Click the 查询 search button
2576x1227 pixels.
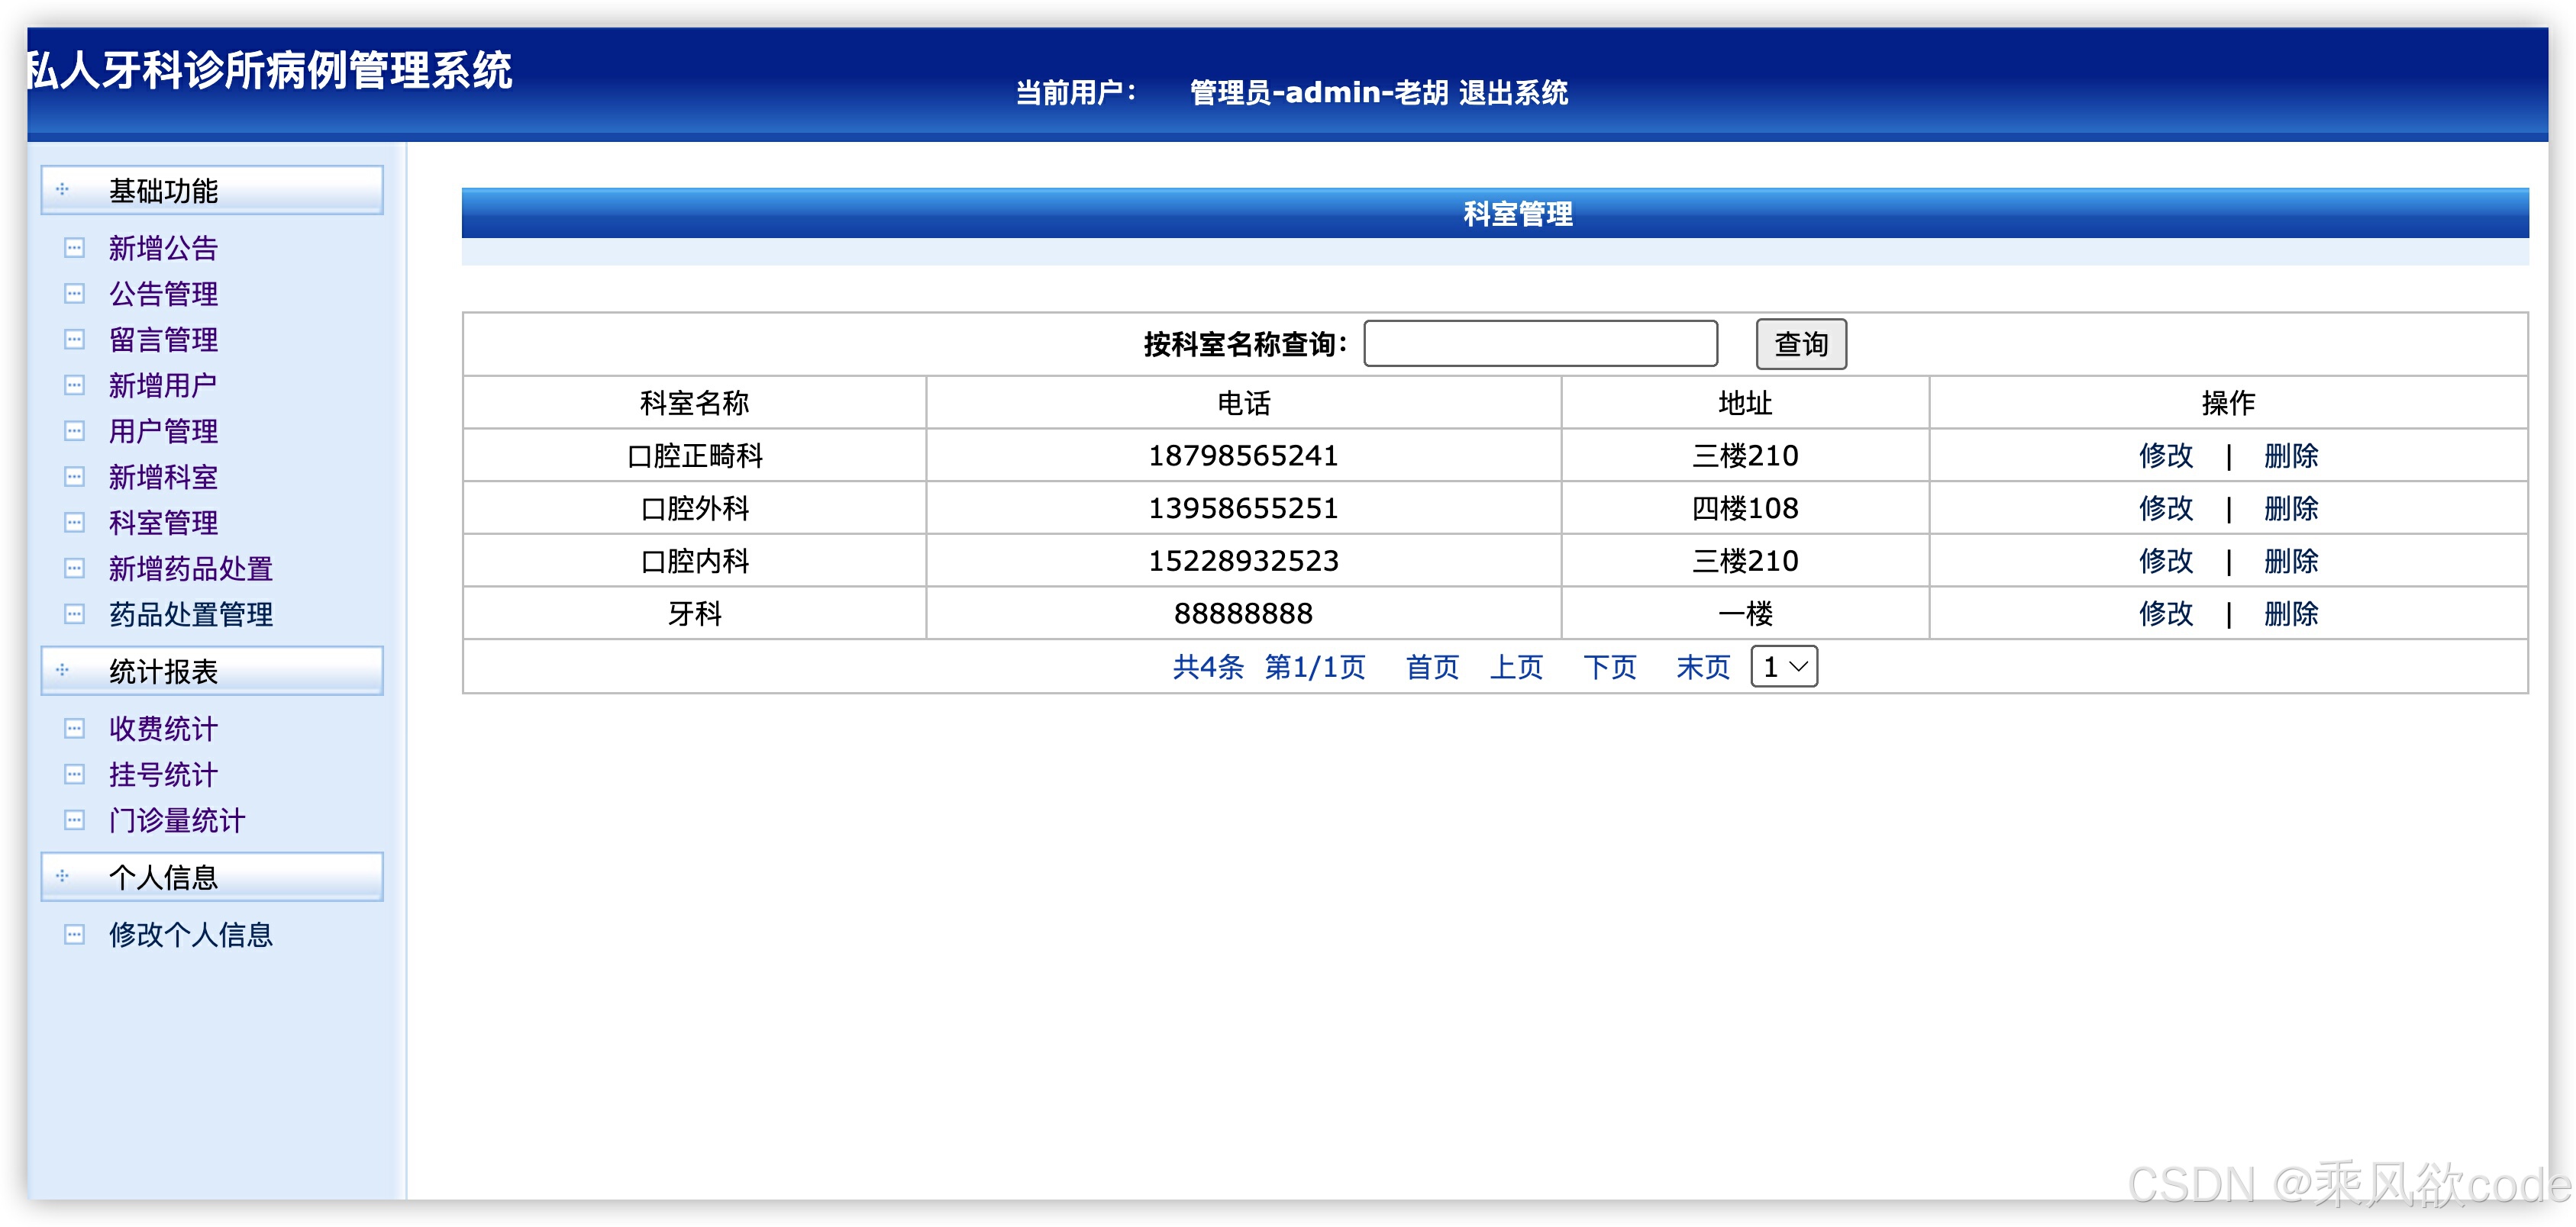coord(1800,343)
